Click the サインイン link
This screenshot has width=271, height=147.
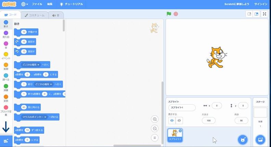(x=261, y=4)
